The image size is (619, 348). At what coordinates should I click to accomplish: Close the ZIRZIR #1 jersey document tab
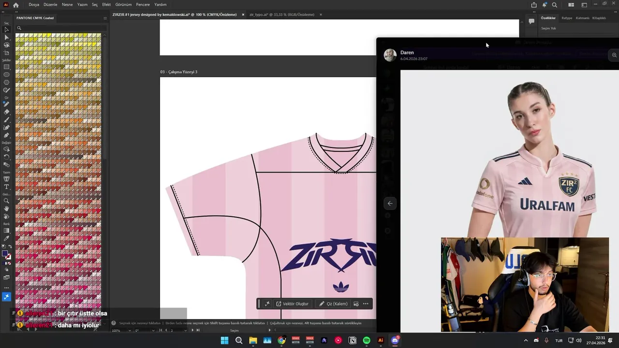coord(243,14)
